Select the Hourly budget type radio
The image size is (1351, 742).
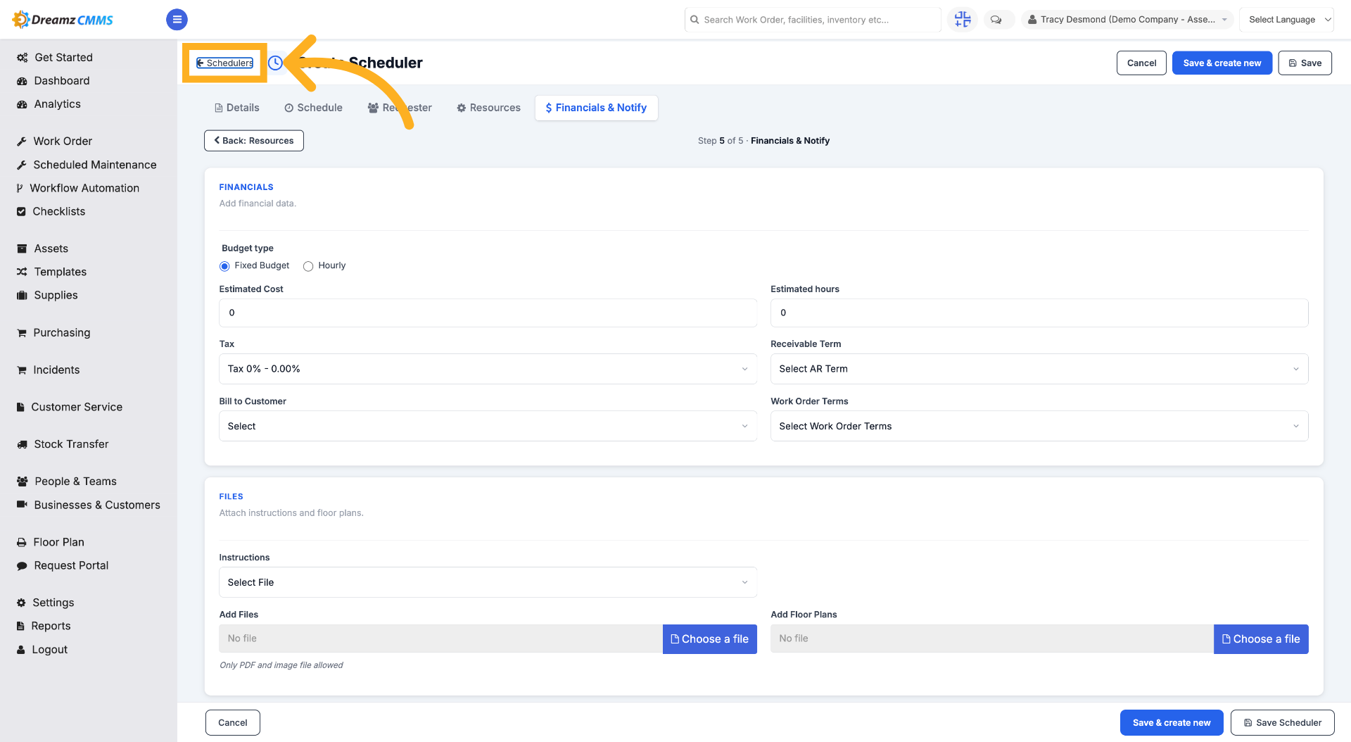click(308, 266)
